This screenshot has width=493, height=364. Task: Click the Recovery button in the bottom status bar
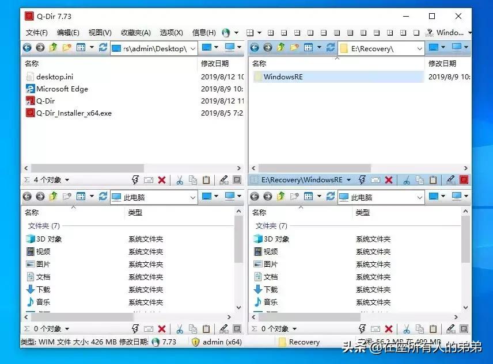(302, 342)
